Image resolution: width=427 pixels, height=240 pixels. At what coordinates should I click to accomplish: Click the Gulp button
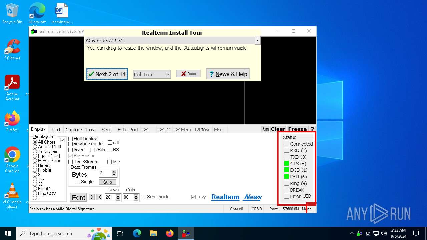(x=107, y=182)
